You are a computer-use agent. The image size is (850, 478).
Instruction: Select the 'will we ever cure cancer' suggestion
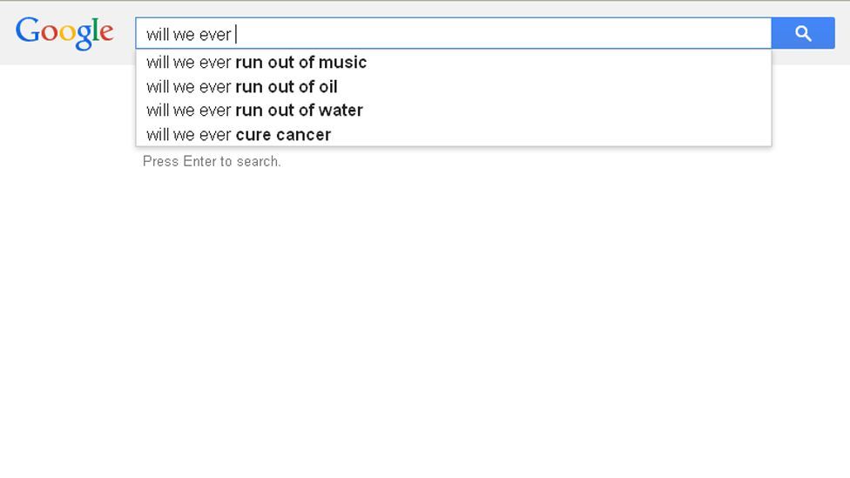453,134
